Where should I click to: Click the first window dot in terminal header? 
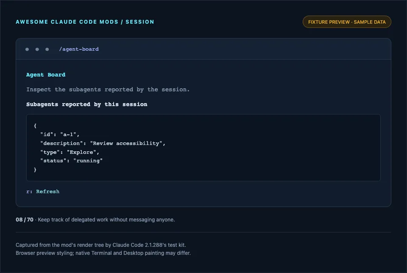tap(27, 49)
